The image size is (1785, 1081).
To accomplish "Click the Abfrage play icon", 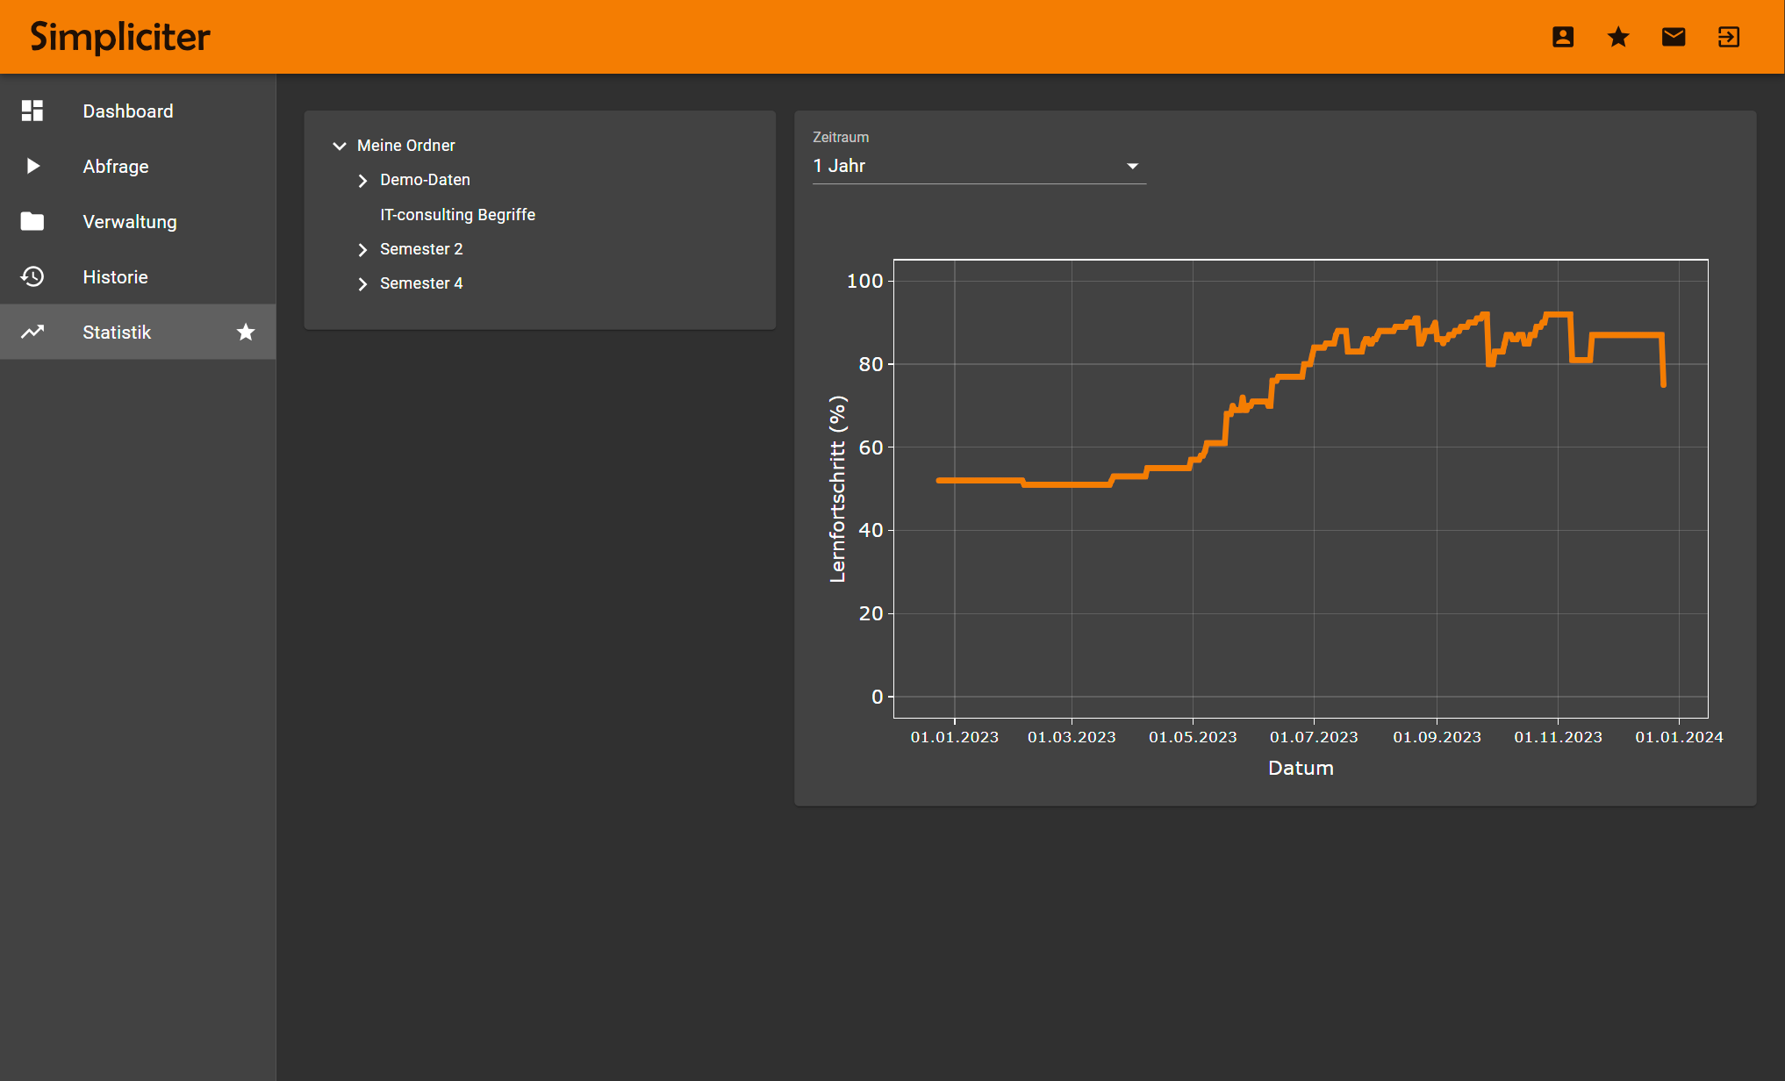I will click(x=32, y=166).
